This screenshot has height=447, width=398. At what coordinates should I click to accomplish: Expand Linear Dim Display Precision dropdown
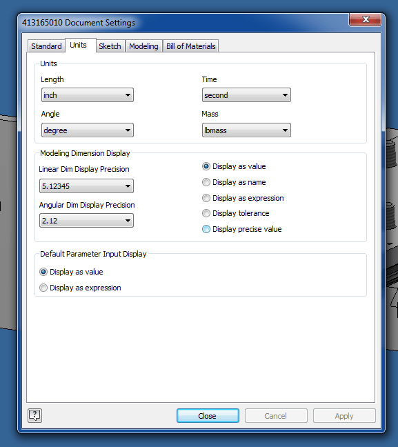coord(86,186)
